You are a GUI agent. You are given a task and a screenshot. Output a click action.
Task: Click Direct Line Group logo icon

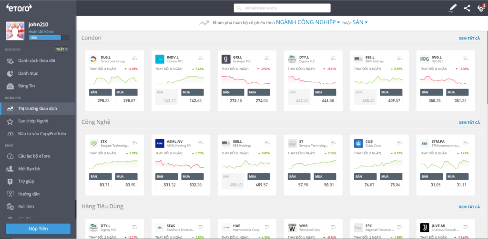[93, 59]
